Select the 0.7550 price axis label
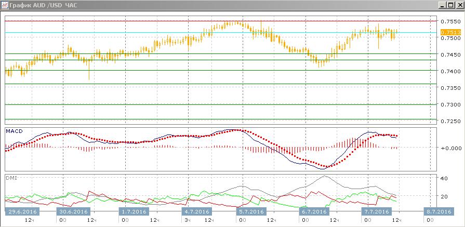465x227 pixels. coord(449,22)
